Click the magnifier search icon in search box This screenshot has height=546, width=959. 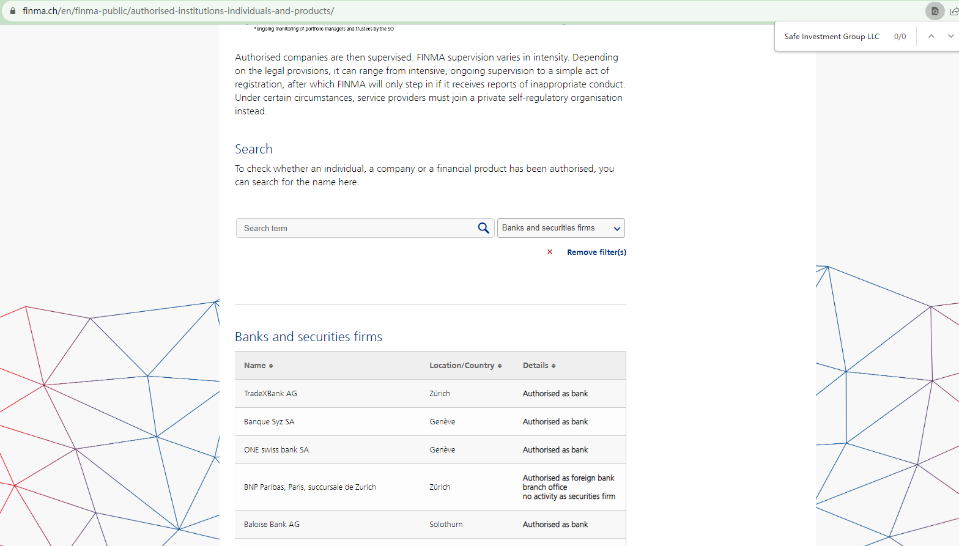[x=483, y=228]
